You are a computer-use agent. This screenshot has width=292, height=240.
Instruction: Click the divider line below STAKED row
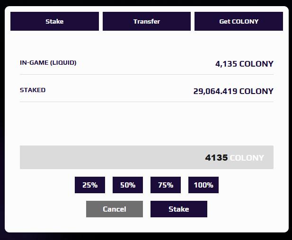click(147, 102)
